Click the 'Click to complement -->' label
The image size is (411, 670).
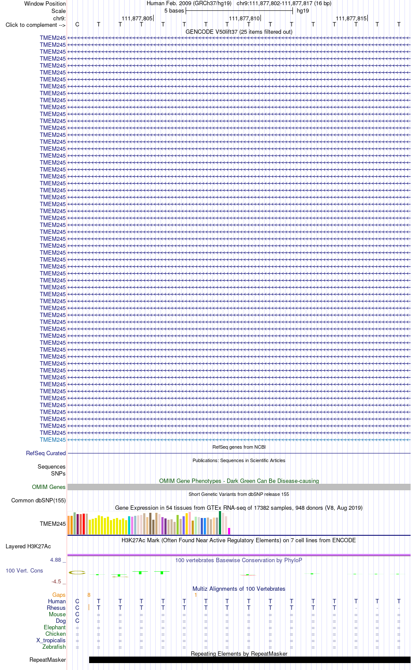(35, 25)
